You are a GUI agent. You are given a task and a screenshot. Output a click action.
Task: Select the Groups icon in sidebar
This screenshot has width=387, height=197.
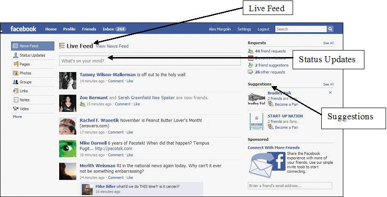pos(15,82)
